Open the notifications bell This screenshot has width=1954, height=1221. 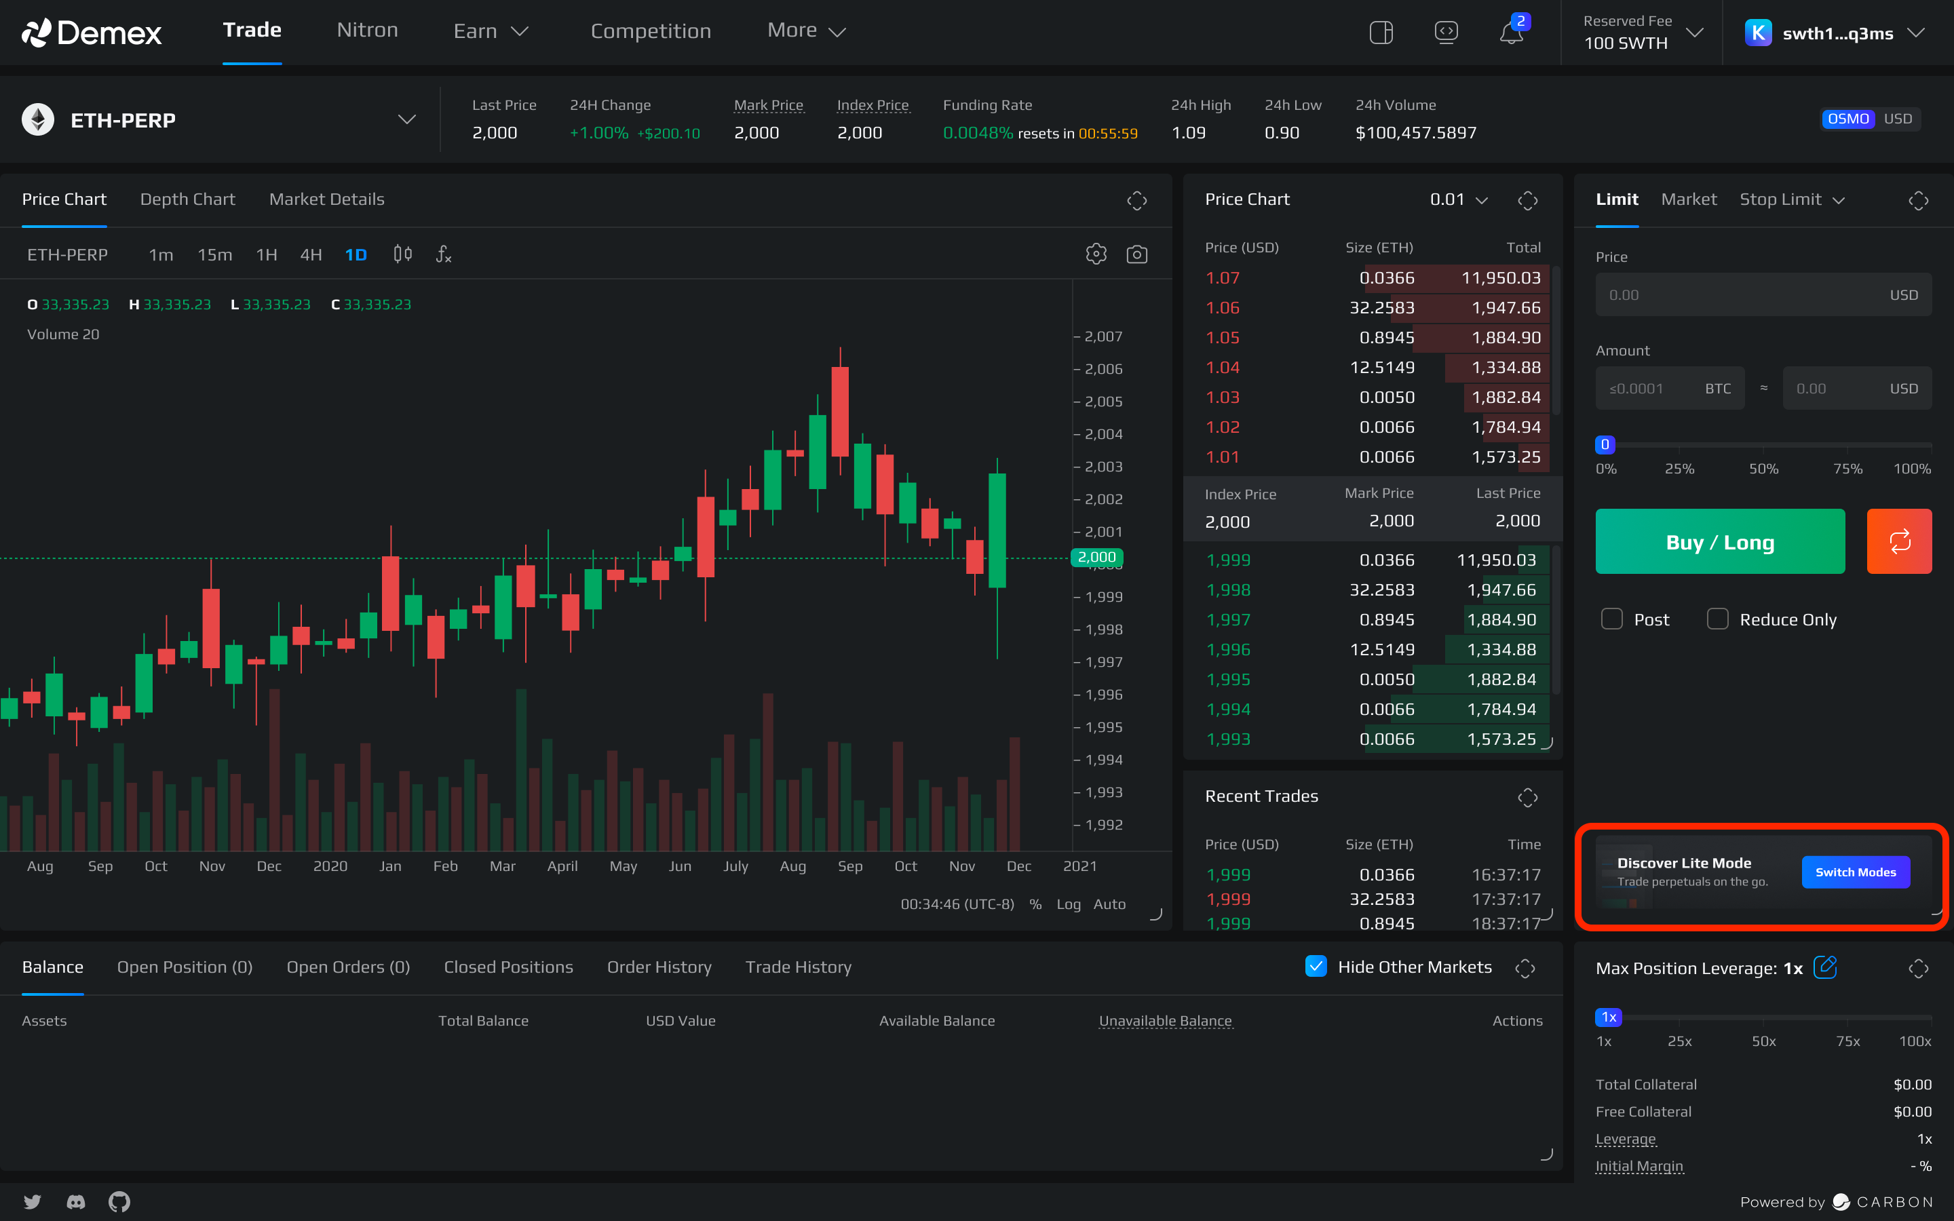pyautogui.click(x=1511, y=33)
